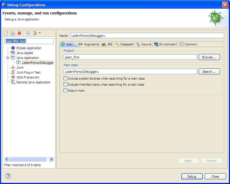Select JUnit tree entry
Screen dimensions: 230x184
click(x=20, y=68)
